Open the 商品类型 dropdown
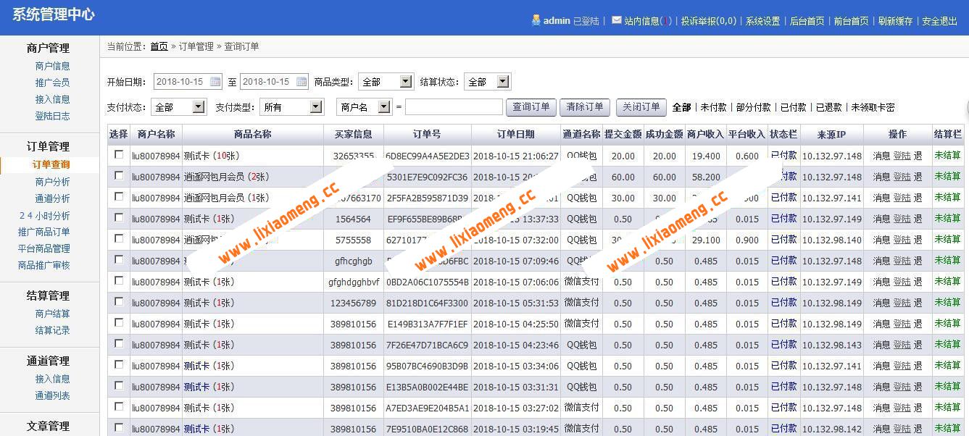Screen dimensions: 969x436 point(386,81)
